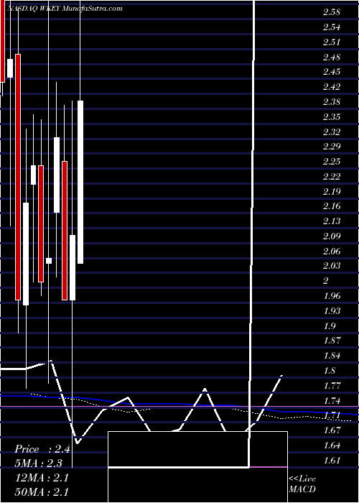Click the 2.51 price axis label
The height and width of the screenshot is (503, 359).
pyautogui.click(x=332, y=42)
